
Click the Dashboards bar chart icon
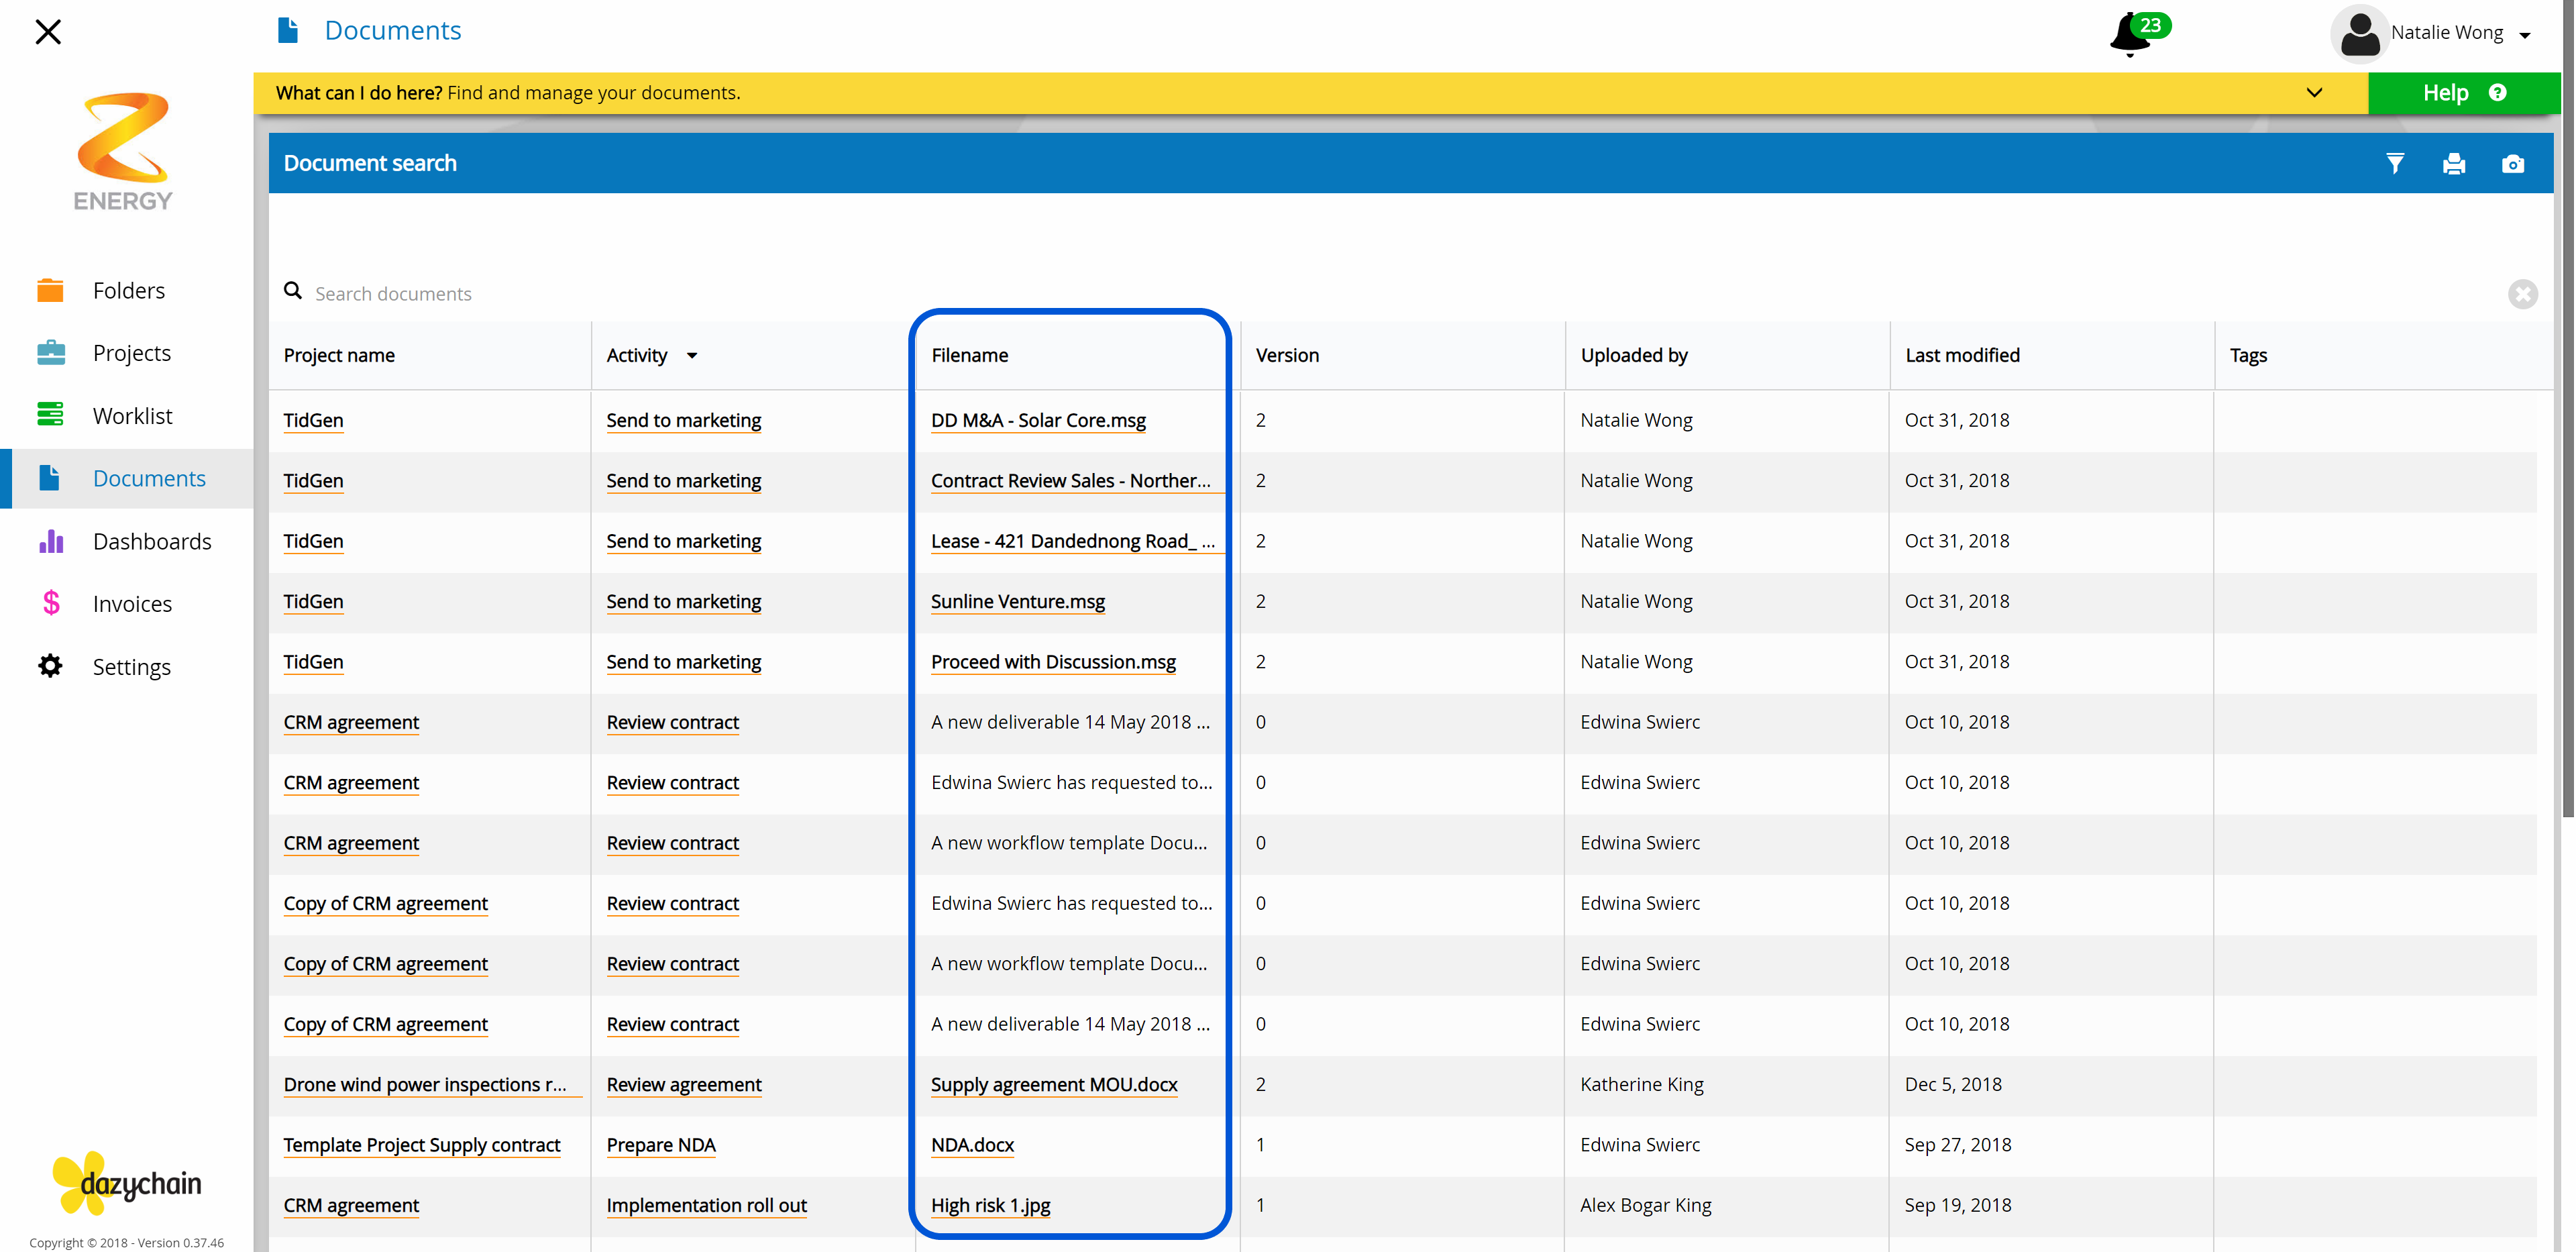(x=50, y=541)
